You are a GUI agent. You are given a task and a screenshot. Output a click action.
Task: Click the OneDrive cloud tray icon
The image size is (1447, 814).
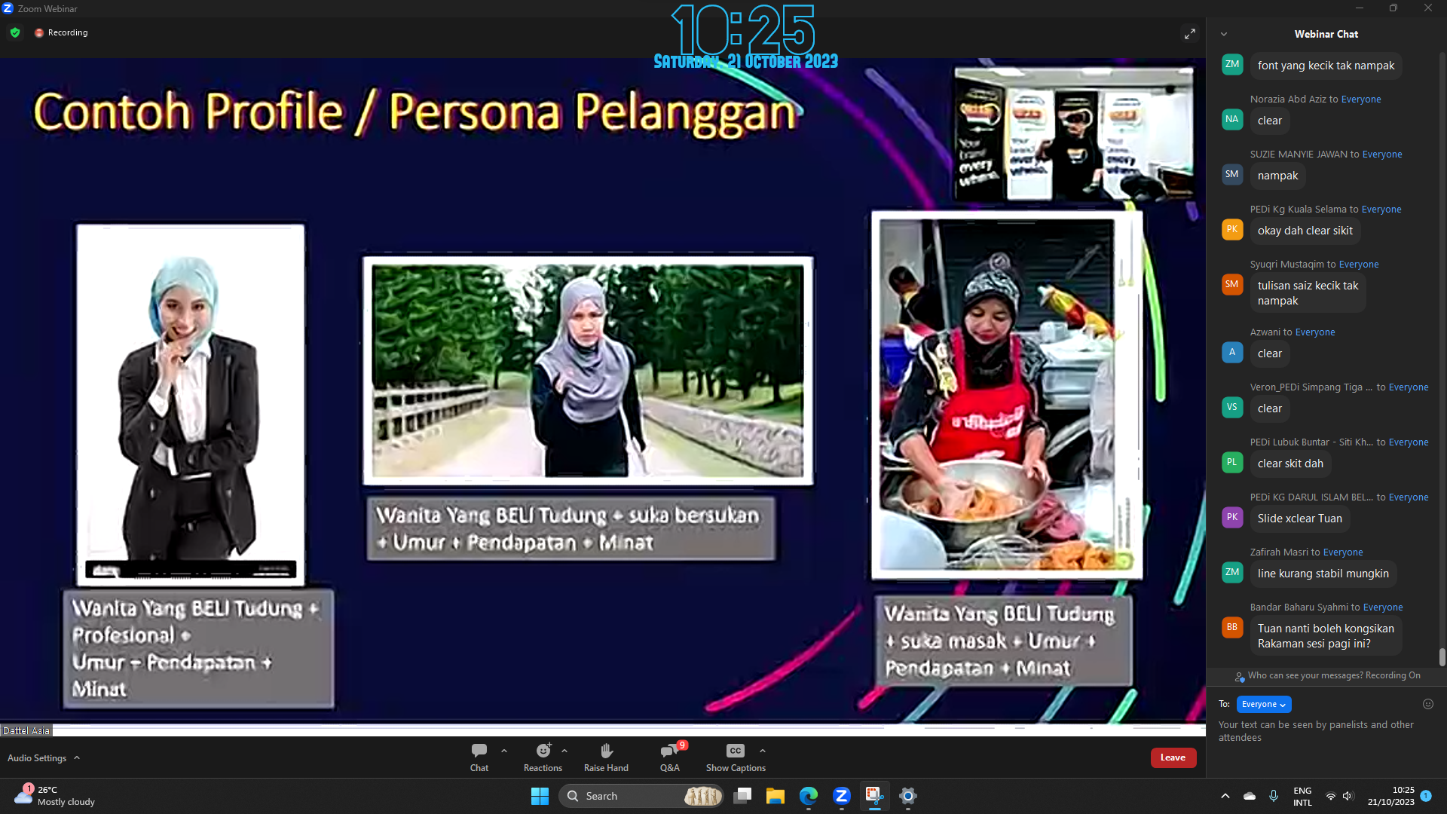point(1250,796)
